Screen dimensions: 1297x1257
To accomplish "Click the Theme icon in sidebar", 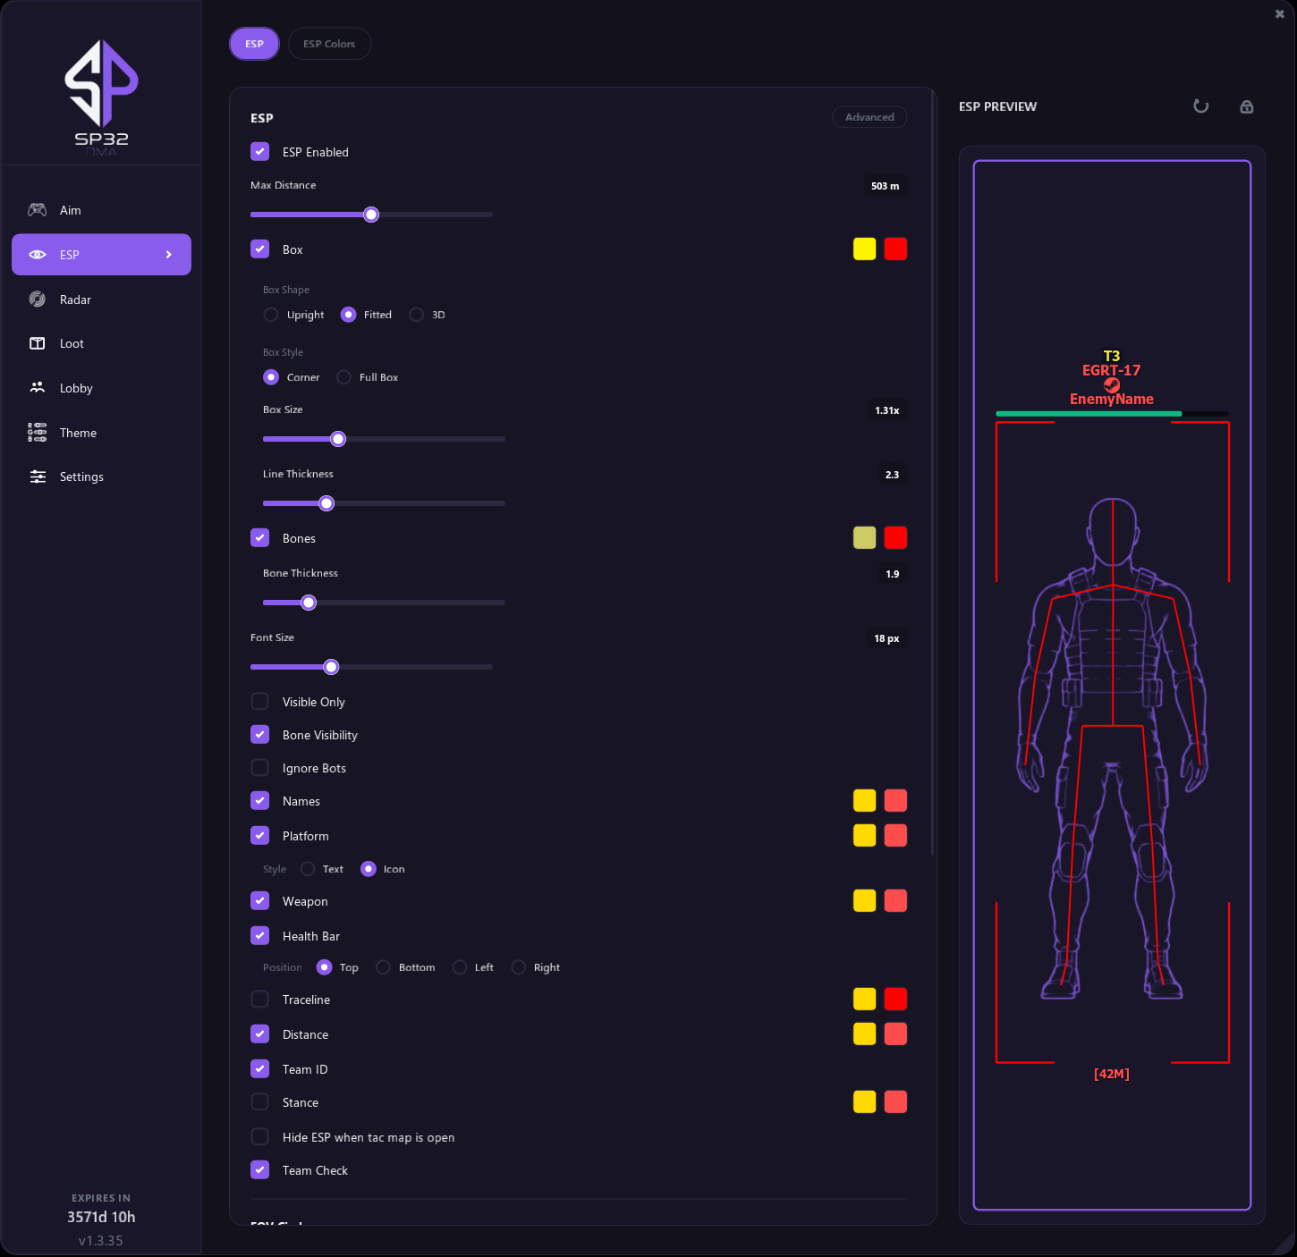I will (x=38, y=433).
